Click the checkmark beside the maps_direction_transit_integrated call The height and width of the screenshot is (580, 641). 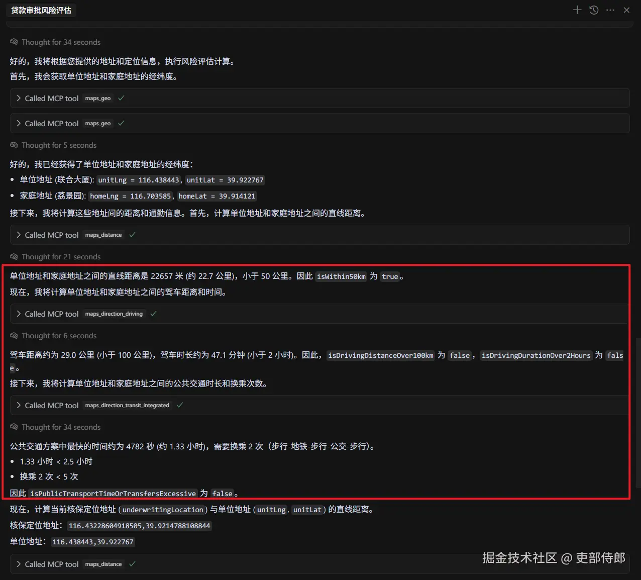[x=179, y=405]
